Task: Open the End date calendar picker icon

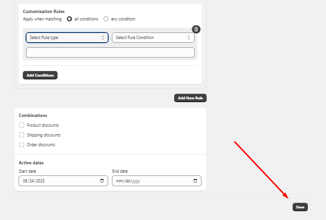Action: (x=195, y=181)
